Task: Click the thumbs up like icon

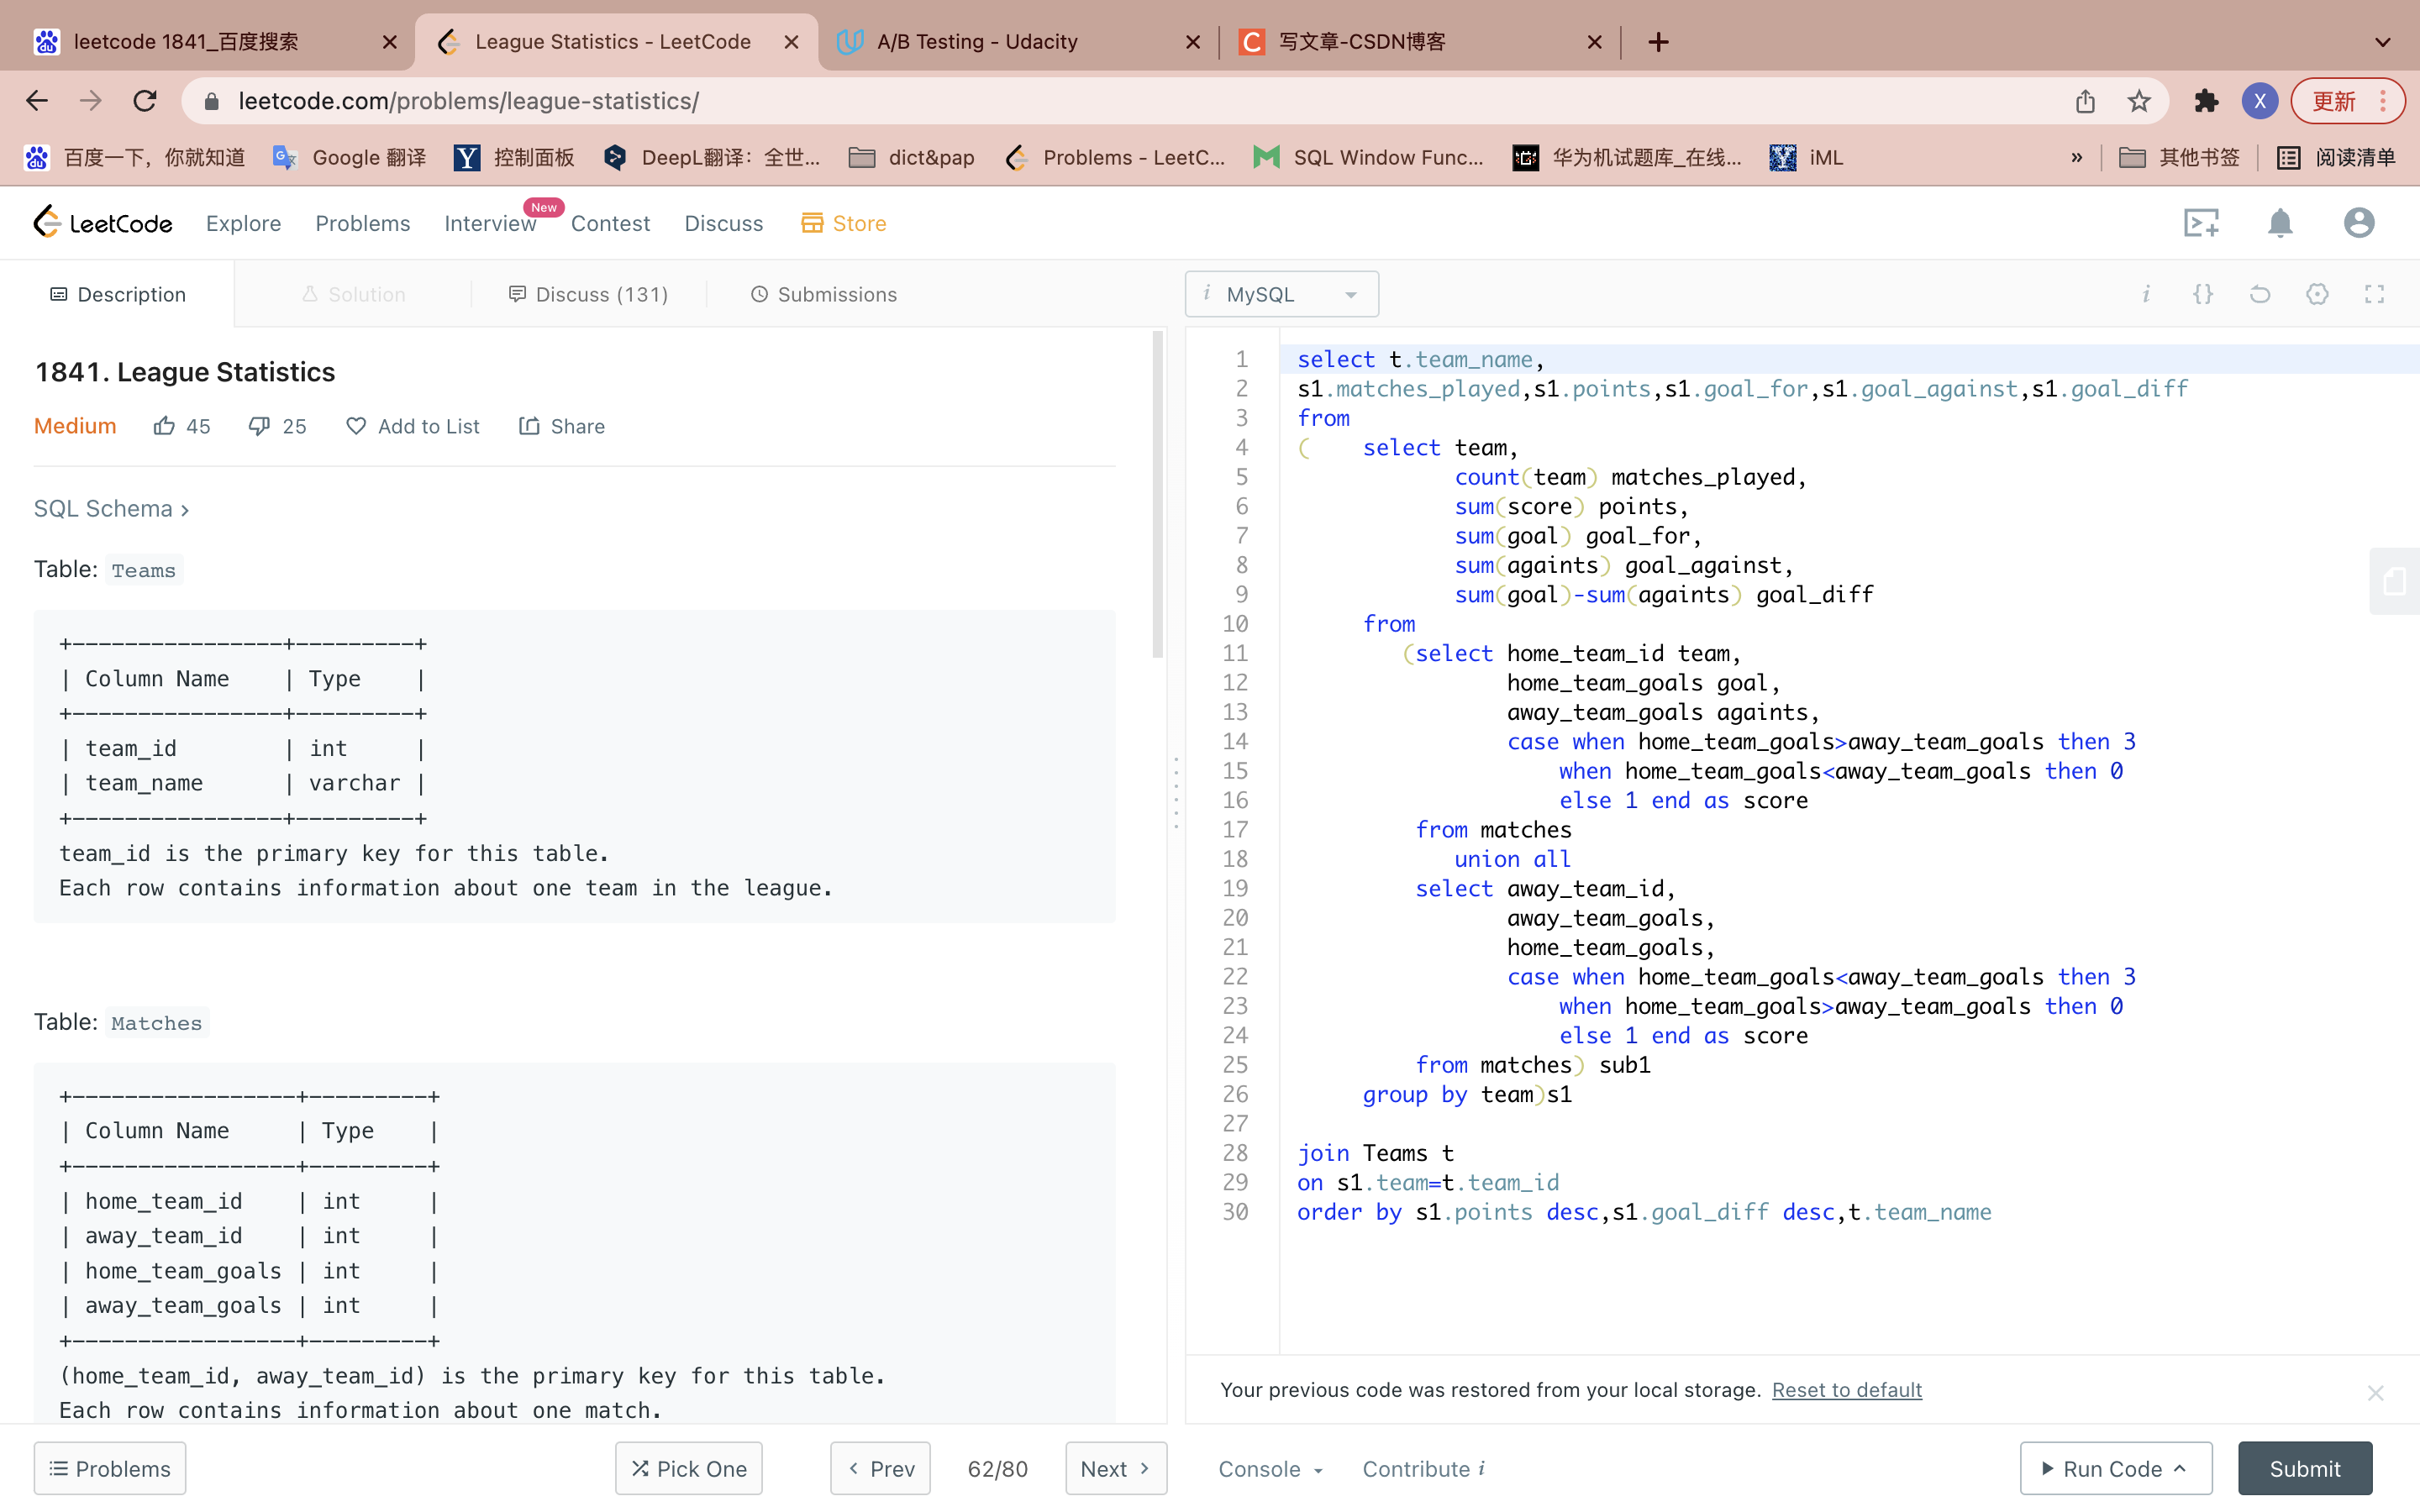Action: (x=164, y=426)
